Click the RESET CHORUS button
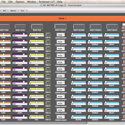 (x=96, y=27)
